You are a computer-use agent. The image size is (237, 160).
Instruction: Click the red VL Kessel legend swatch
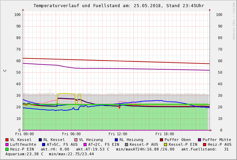pos(7,140)
